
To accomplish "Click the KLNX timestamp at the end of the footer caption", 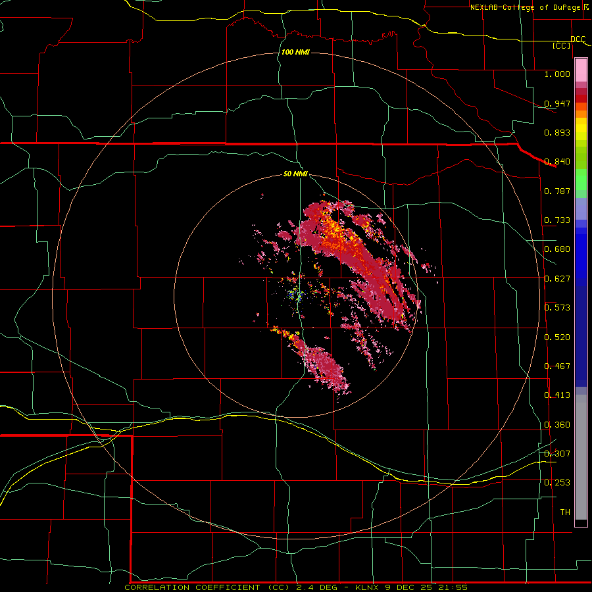I will pyautogui.click(x=411, y=587).
